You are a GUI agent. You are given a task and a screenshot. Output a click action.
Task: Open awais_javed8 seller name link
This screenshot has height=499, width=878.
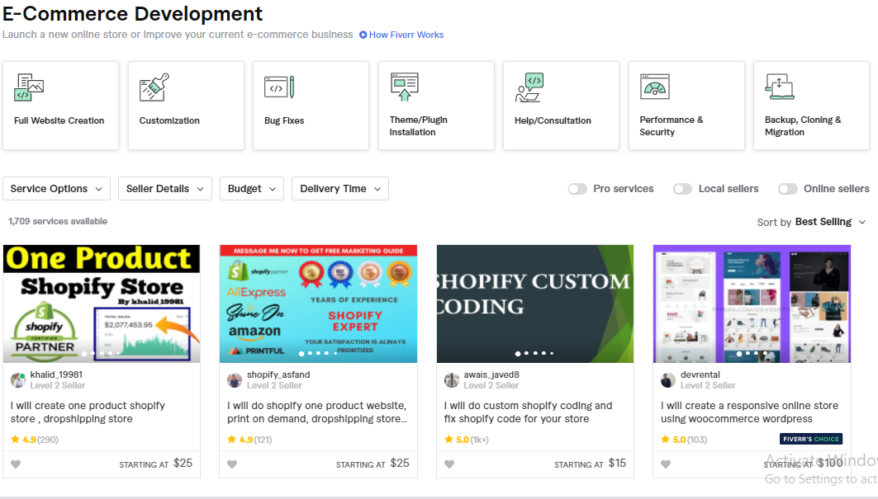(491, 374)
